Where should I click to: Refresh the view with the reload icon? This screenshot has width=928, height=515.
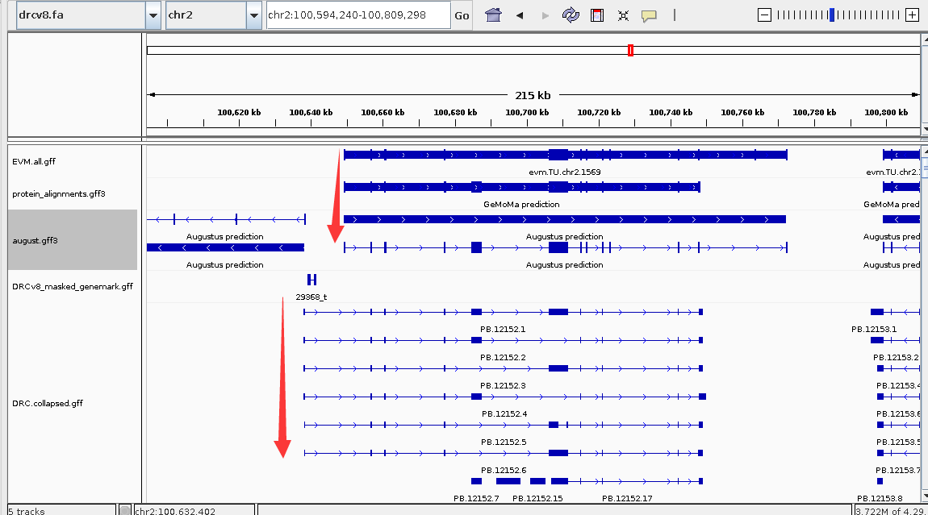point(571,15)
